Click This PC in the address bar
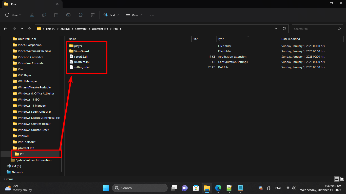This screenshot has width=346, height=194. pos(50,29)
